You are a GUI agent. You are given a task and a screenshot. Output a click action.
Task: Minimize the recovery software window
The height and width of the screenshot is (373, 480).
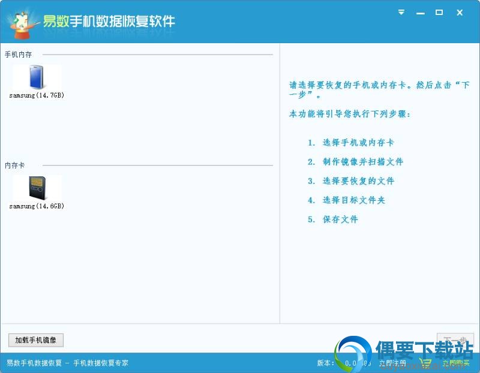pyautogui.click(x=421, y=13)
